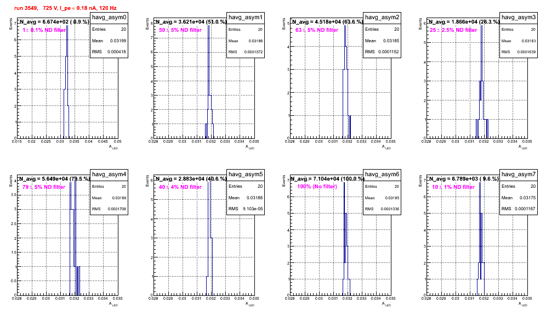Click the Mean value 0.03199

118,41
